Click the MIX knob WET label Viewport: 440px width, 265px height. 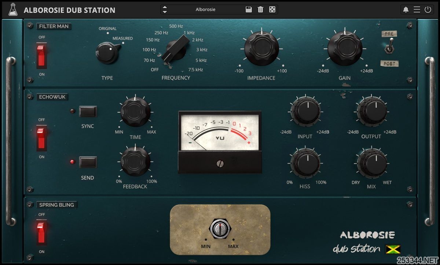(x=387, y=183)
